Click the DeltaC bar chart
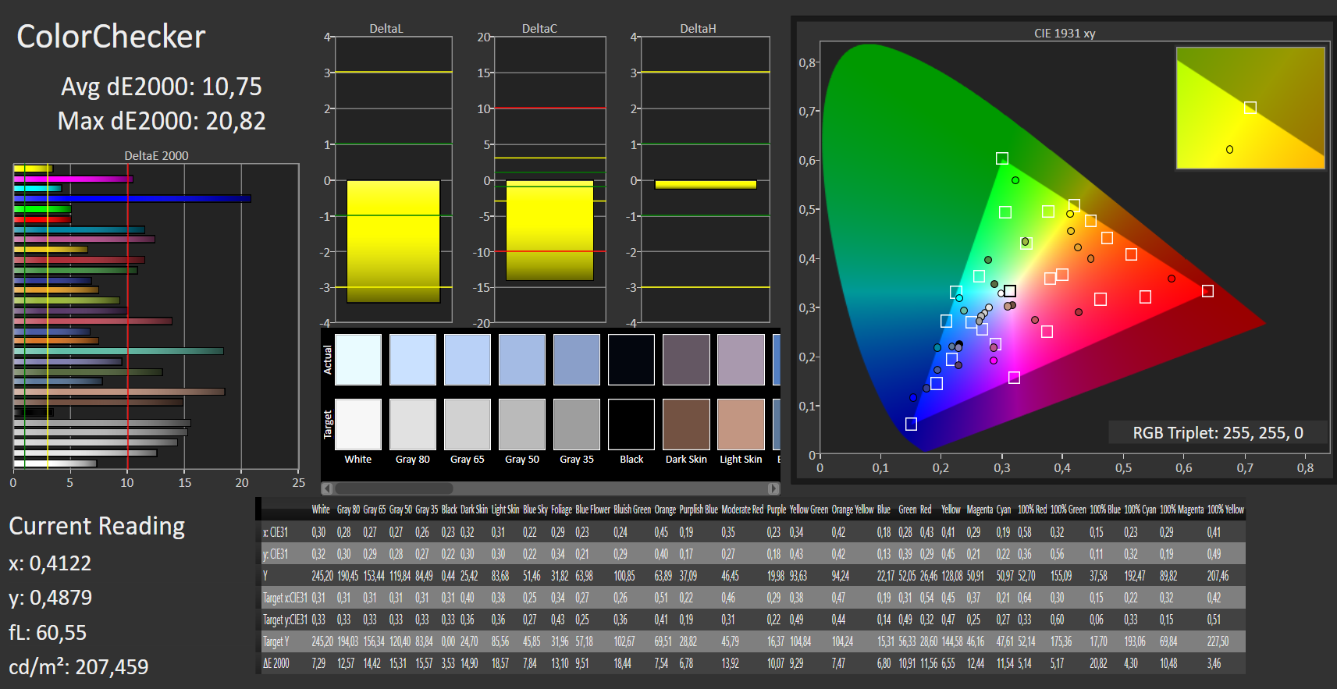This screenshot has height=689, width=1337. coord(549,179)
